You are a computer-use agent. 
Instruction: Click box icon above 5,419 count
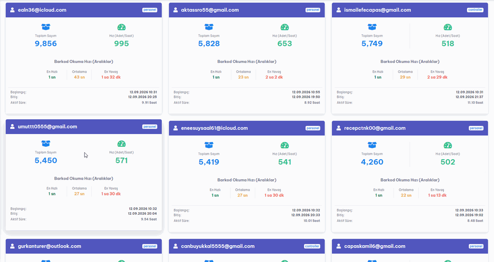[209, 145]
